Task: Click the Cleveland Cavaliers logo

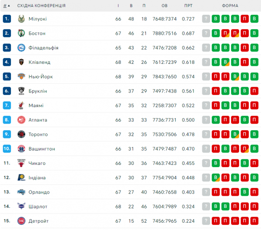Action: pyautogui.click(x=21, y=62)
